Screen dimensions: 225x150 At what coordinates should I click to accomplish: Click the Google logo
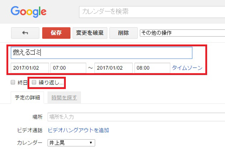coord(29,11)
